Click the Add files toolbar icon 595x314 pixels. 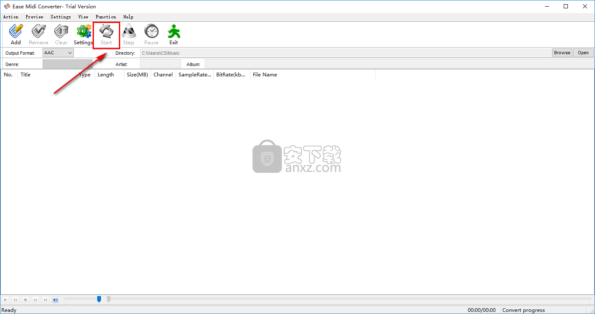coord(16,35)
